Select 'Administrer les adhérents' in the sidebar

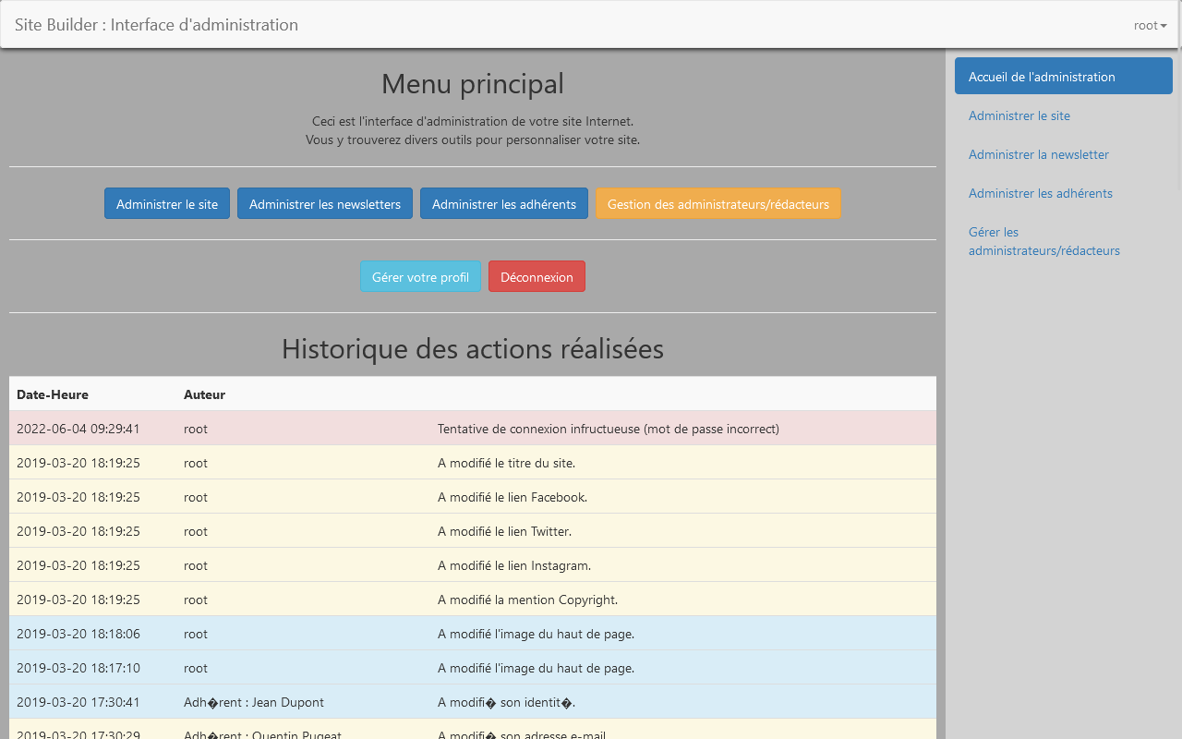tap(1040, 193)
